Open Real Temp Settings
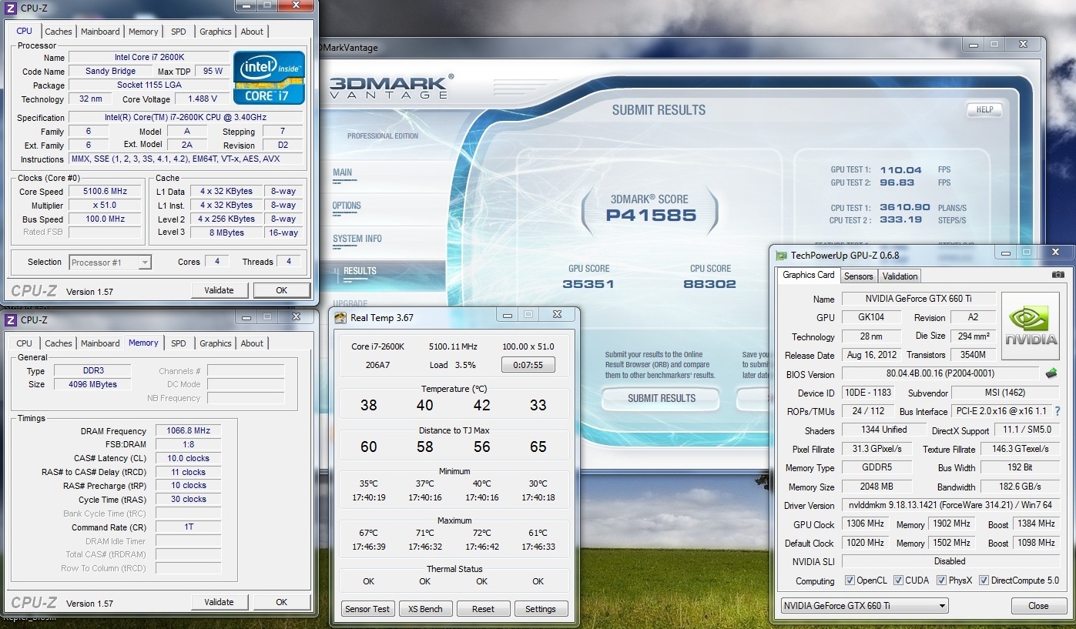This screenshot has height=629, width=1076. point(541,609)
